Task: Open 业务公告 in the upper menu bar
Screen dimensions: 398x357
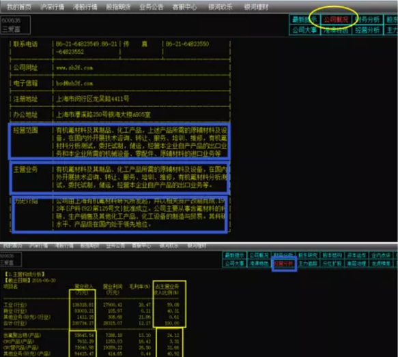Action: 152,7
